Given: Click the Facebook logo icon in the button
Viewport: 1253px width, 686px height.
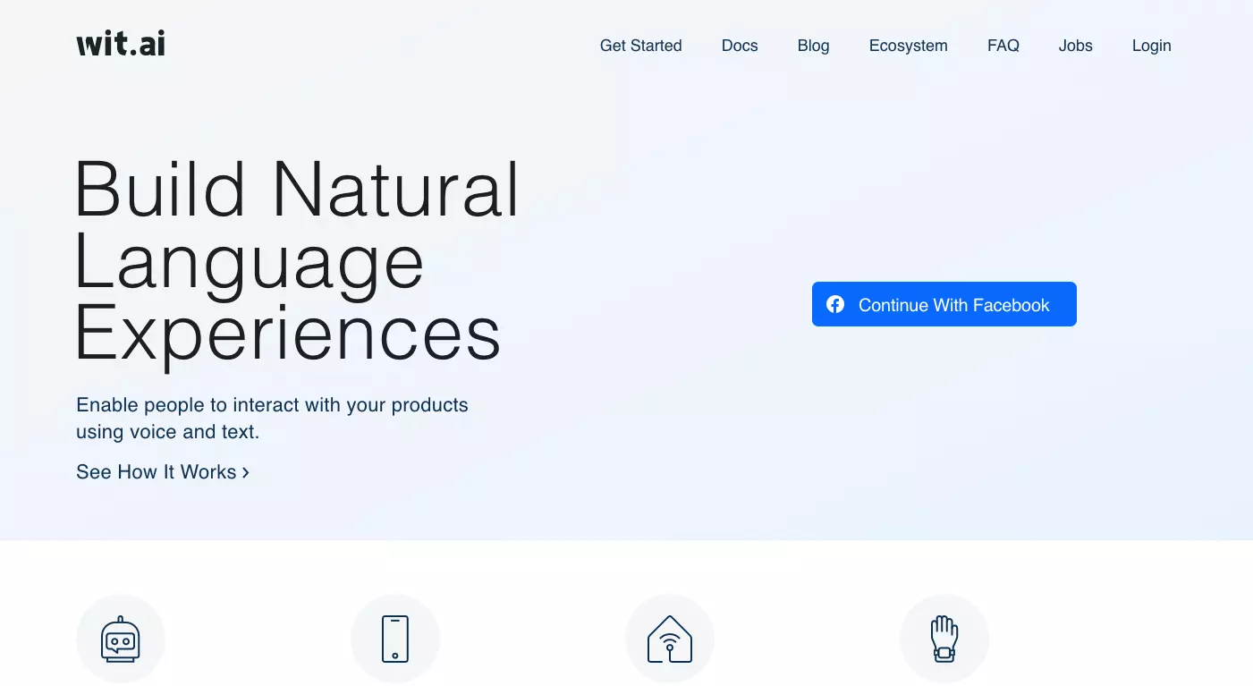Looking at the screenshot, I should coord(835,304).
